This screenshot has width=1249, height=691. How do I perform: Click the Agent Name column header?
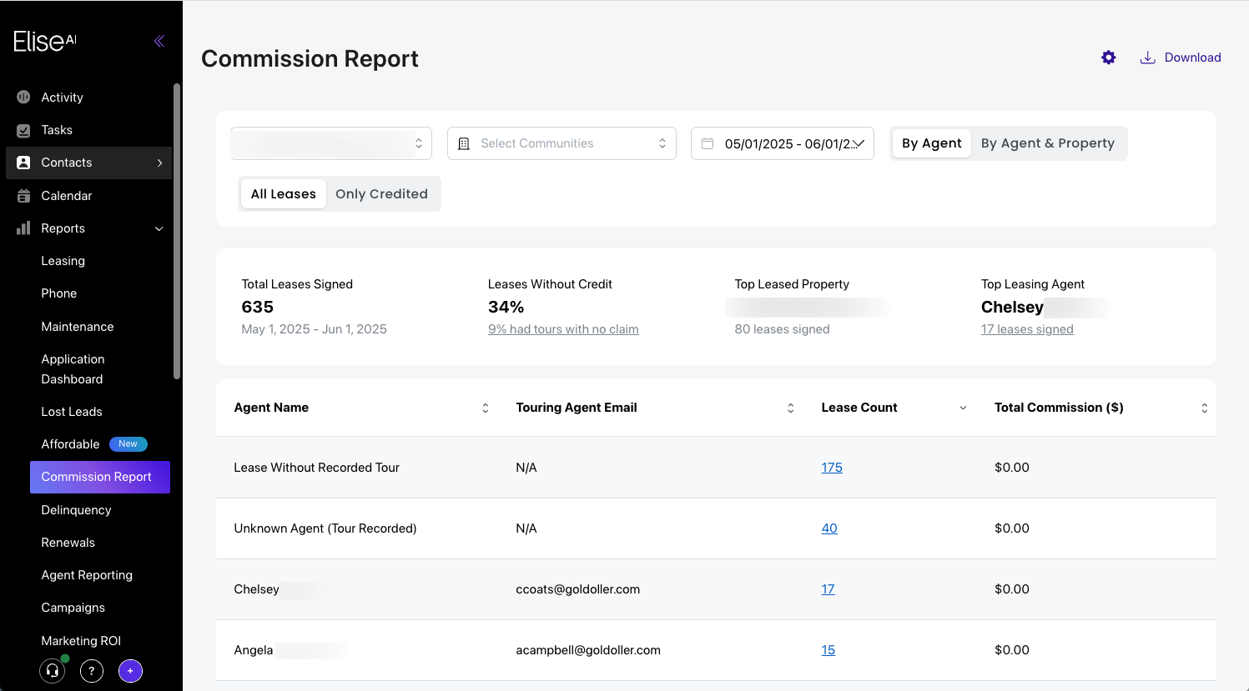click(x=271, y=408)
